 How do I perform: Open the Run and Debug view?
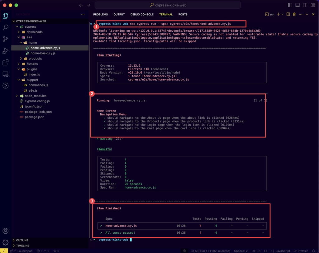click(6, 51)
